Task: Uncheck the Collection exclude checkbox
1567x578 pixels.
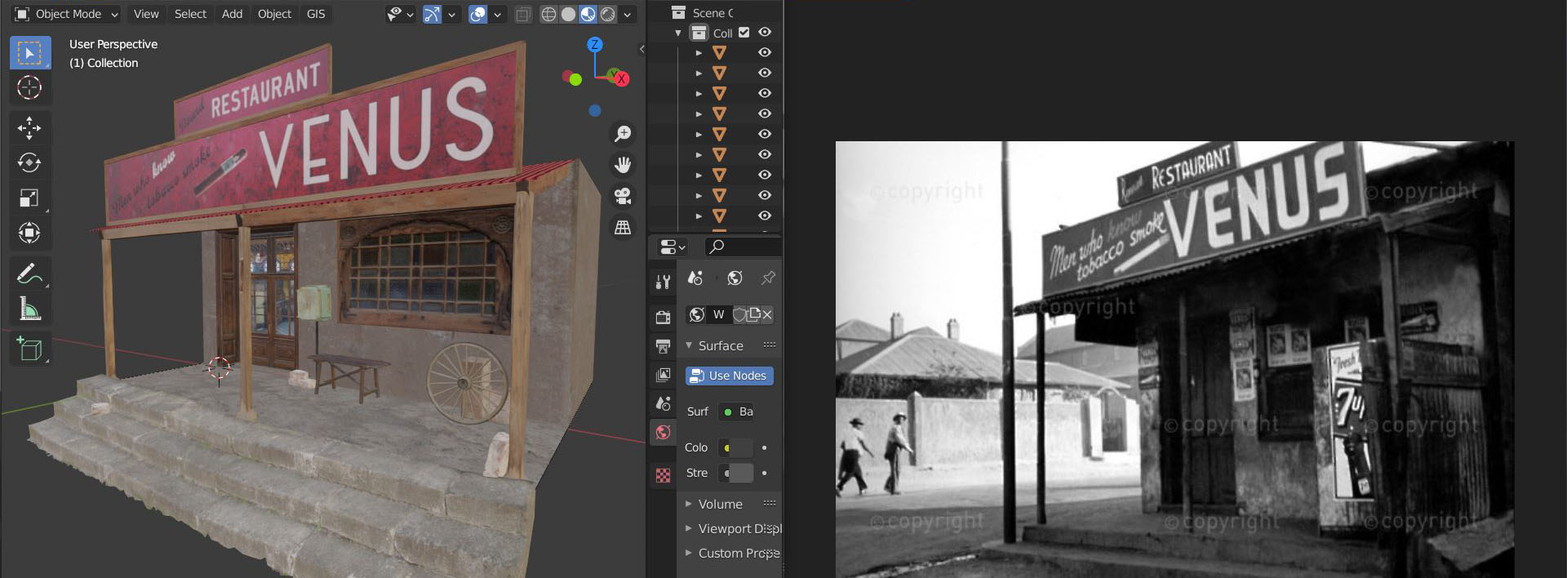Action: (x=744, y=33)
